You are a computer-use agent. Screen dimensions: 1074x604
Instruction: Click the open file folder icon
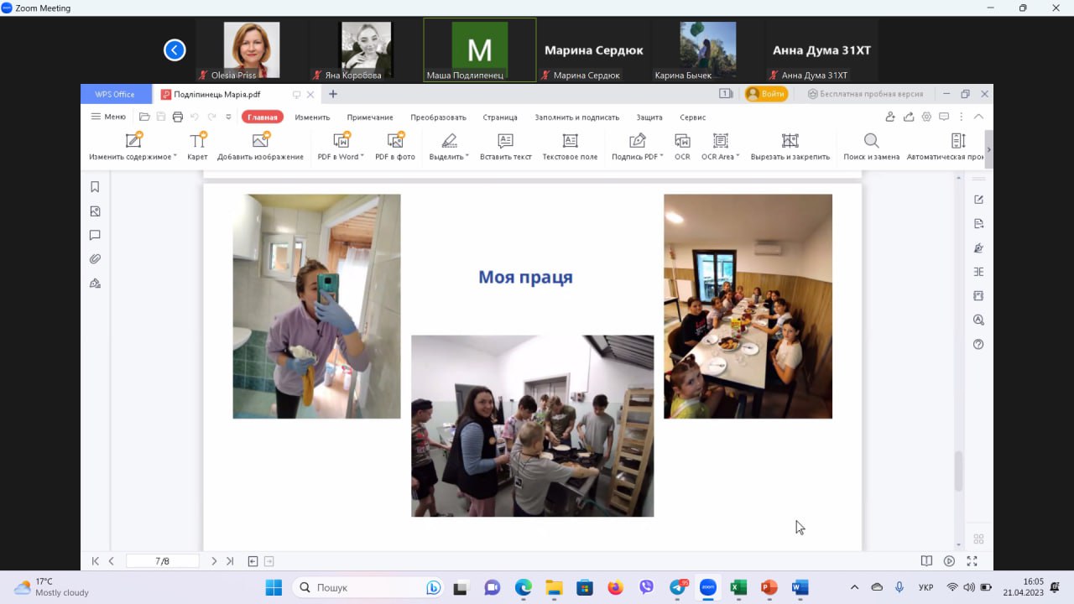(x=144, y=117)
